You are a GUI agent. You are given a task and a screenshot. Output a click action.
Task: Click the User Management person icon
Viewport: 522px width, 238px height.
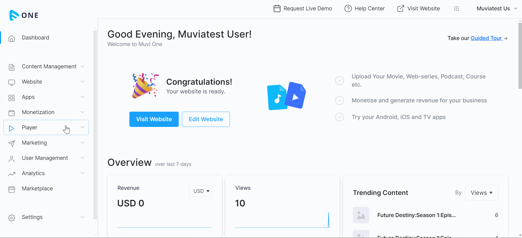11,159
